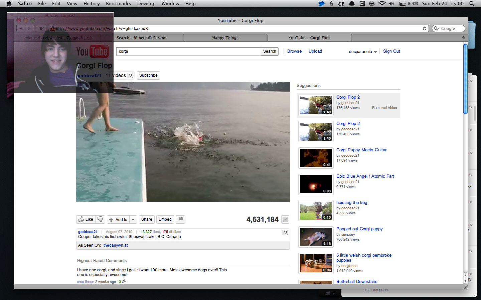Click the Twitter bird menu bar icon
This screenshot has height=300, width=481.
coord(321,4)
